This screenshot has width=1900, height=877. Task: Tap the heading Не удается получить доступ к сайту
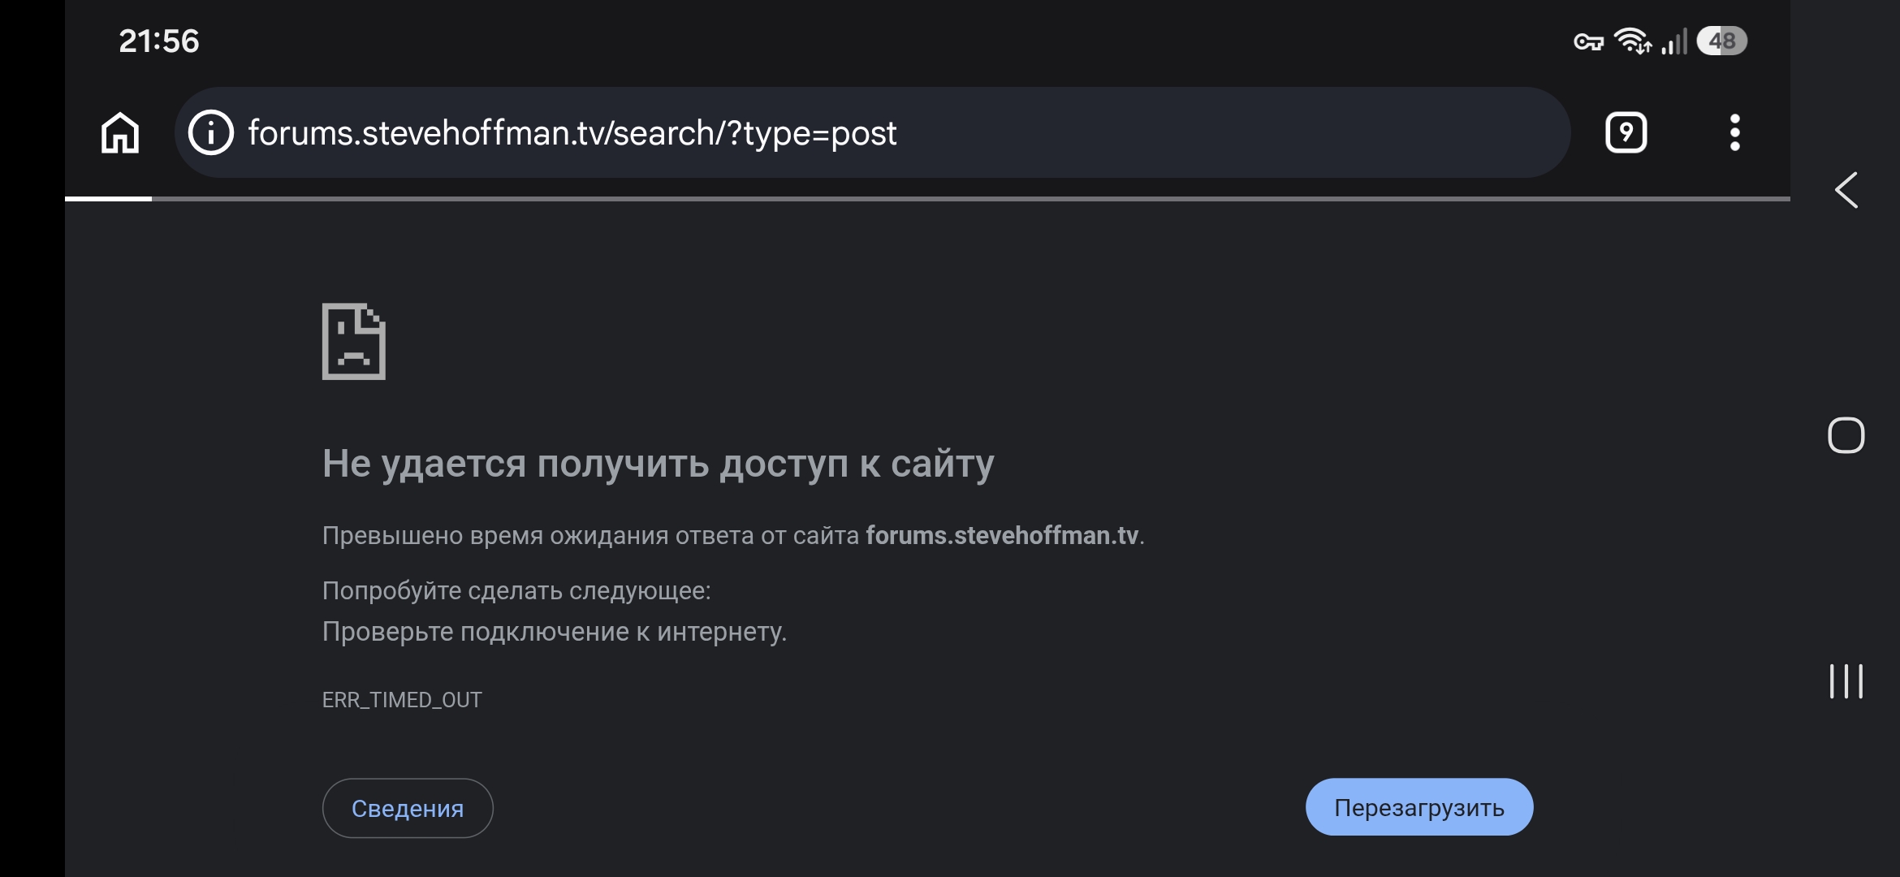tap(659, 464)
